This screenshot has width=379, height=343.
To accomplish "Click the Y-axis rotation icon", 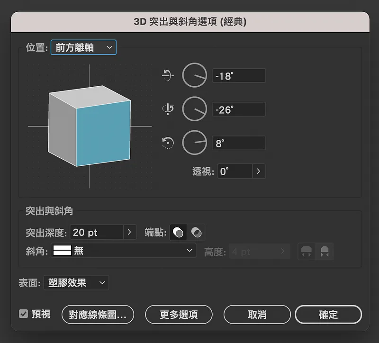I will [168, 109].
